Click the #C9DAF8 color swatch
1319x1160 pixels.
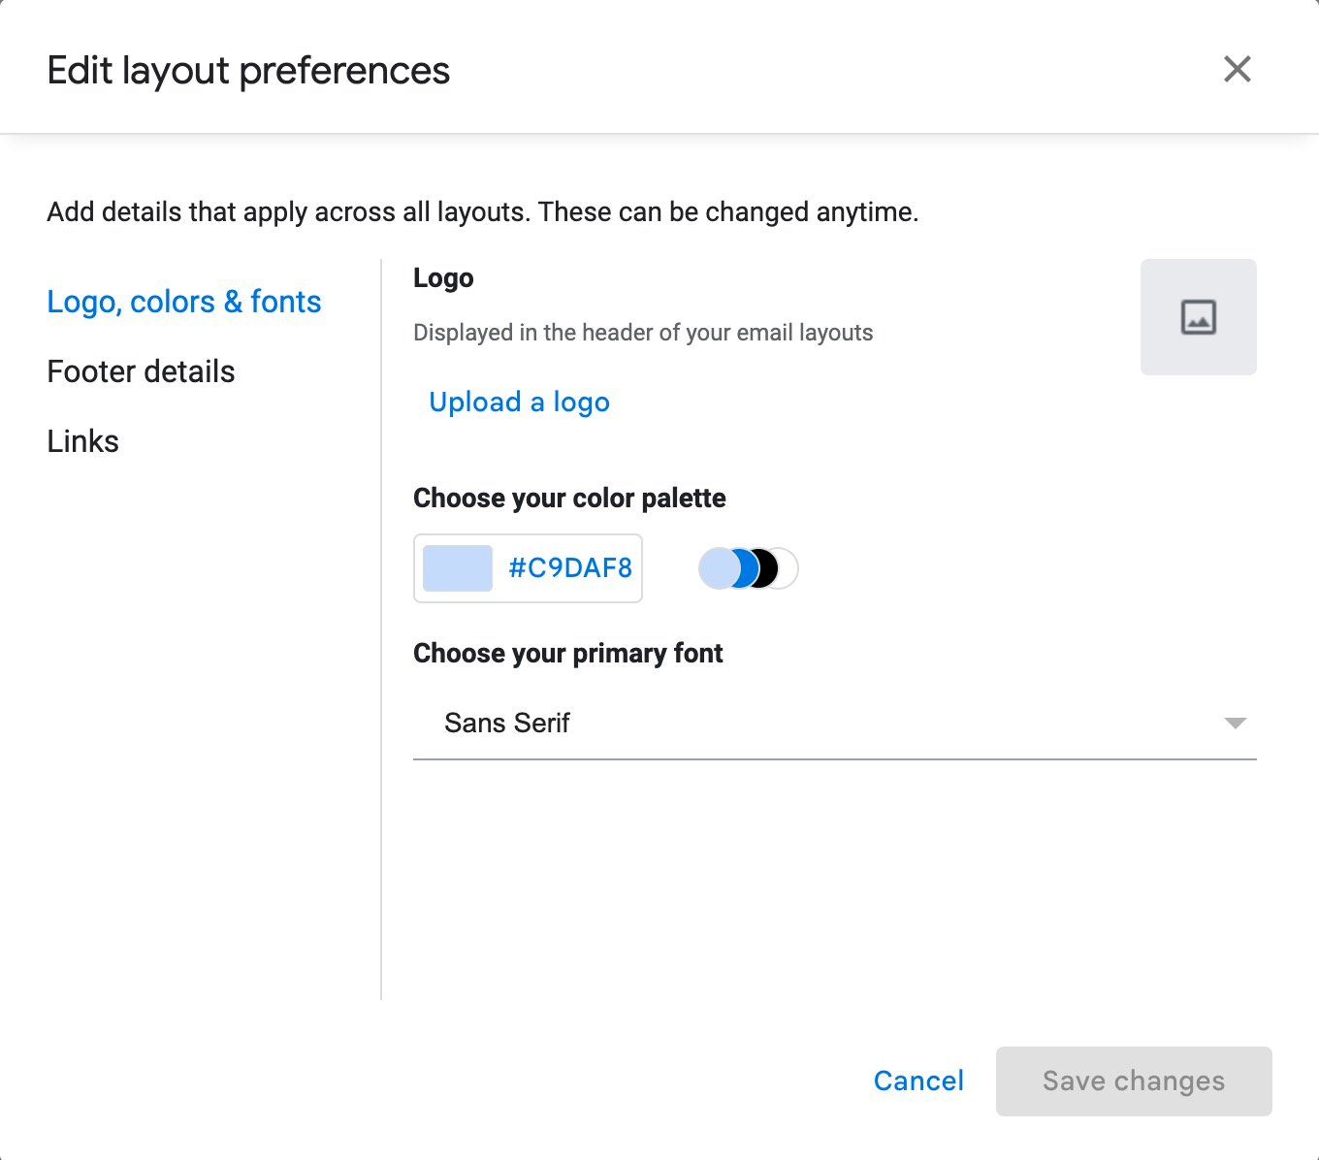456,568
